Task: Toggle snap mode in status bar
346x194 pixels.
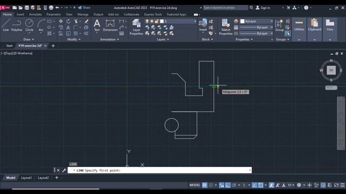Action: [211, 185]
